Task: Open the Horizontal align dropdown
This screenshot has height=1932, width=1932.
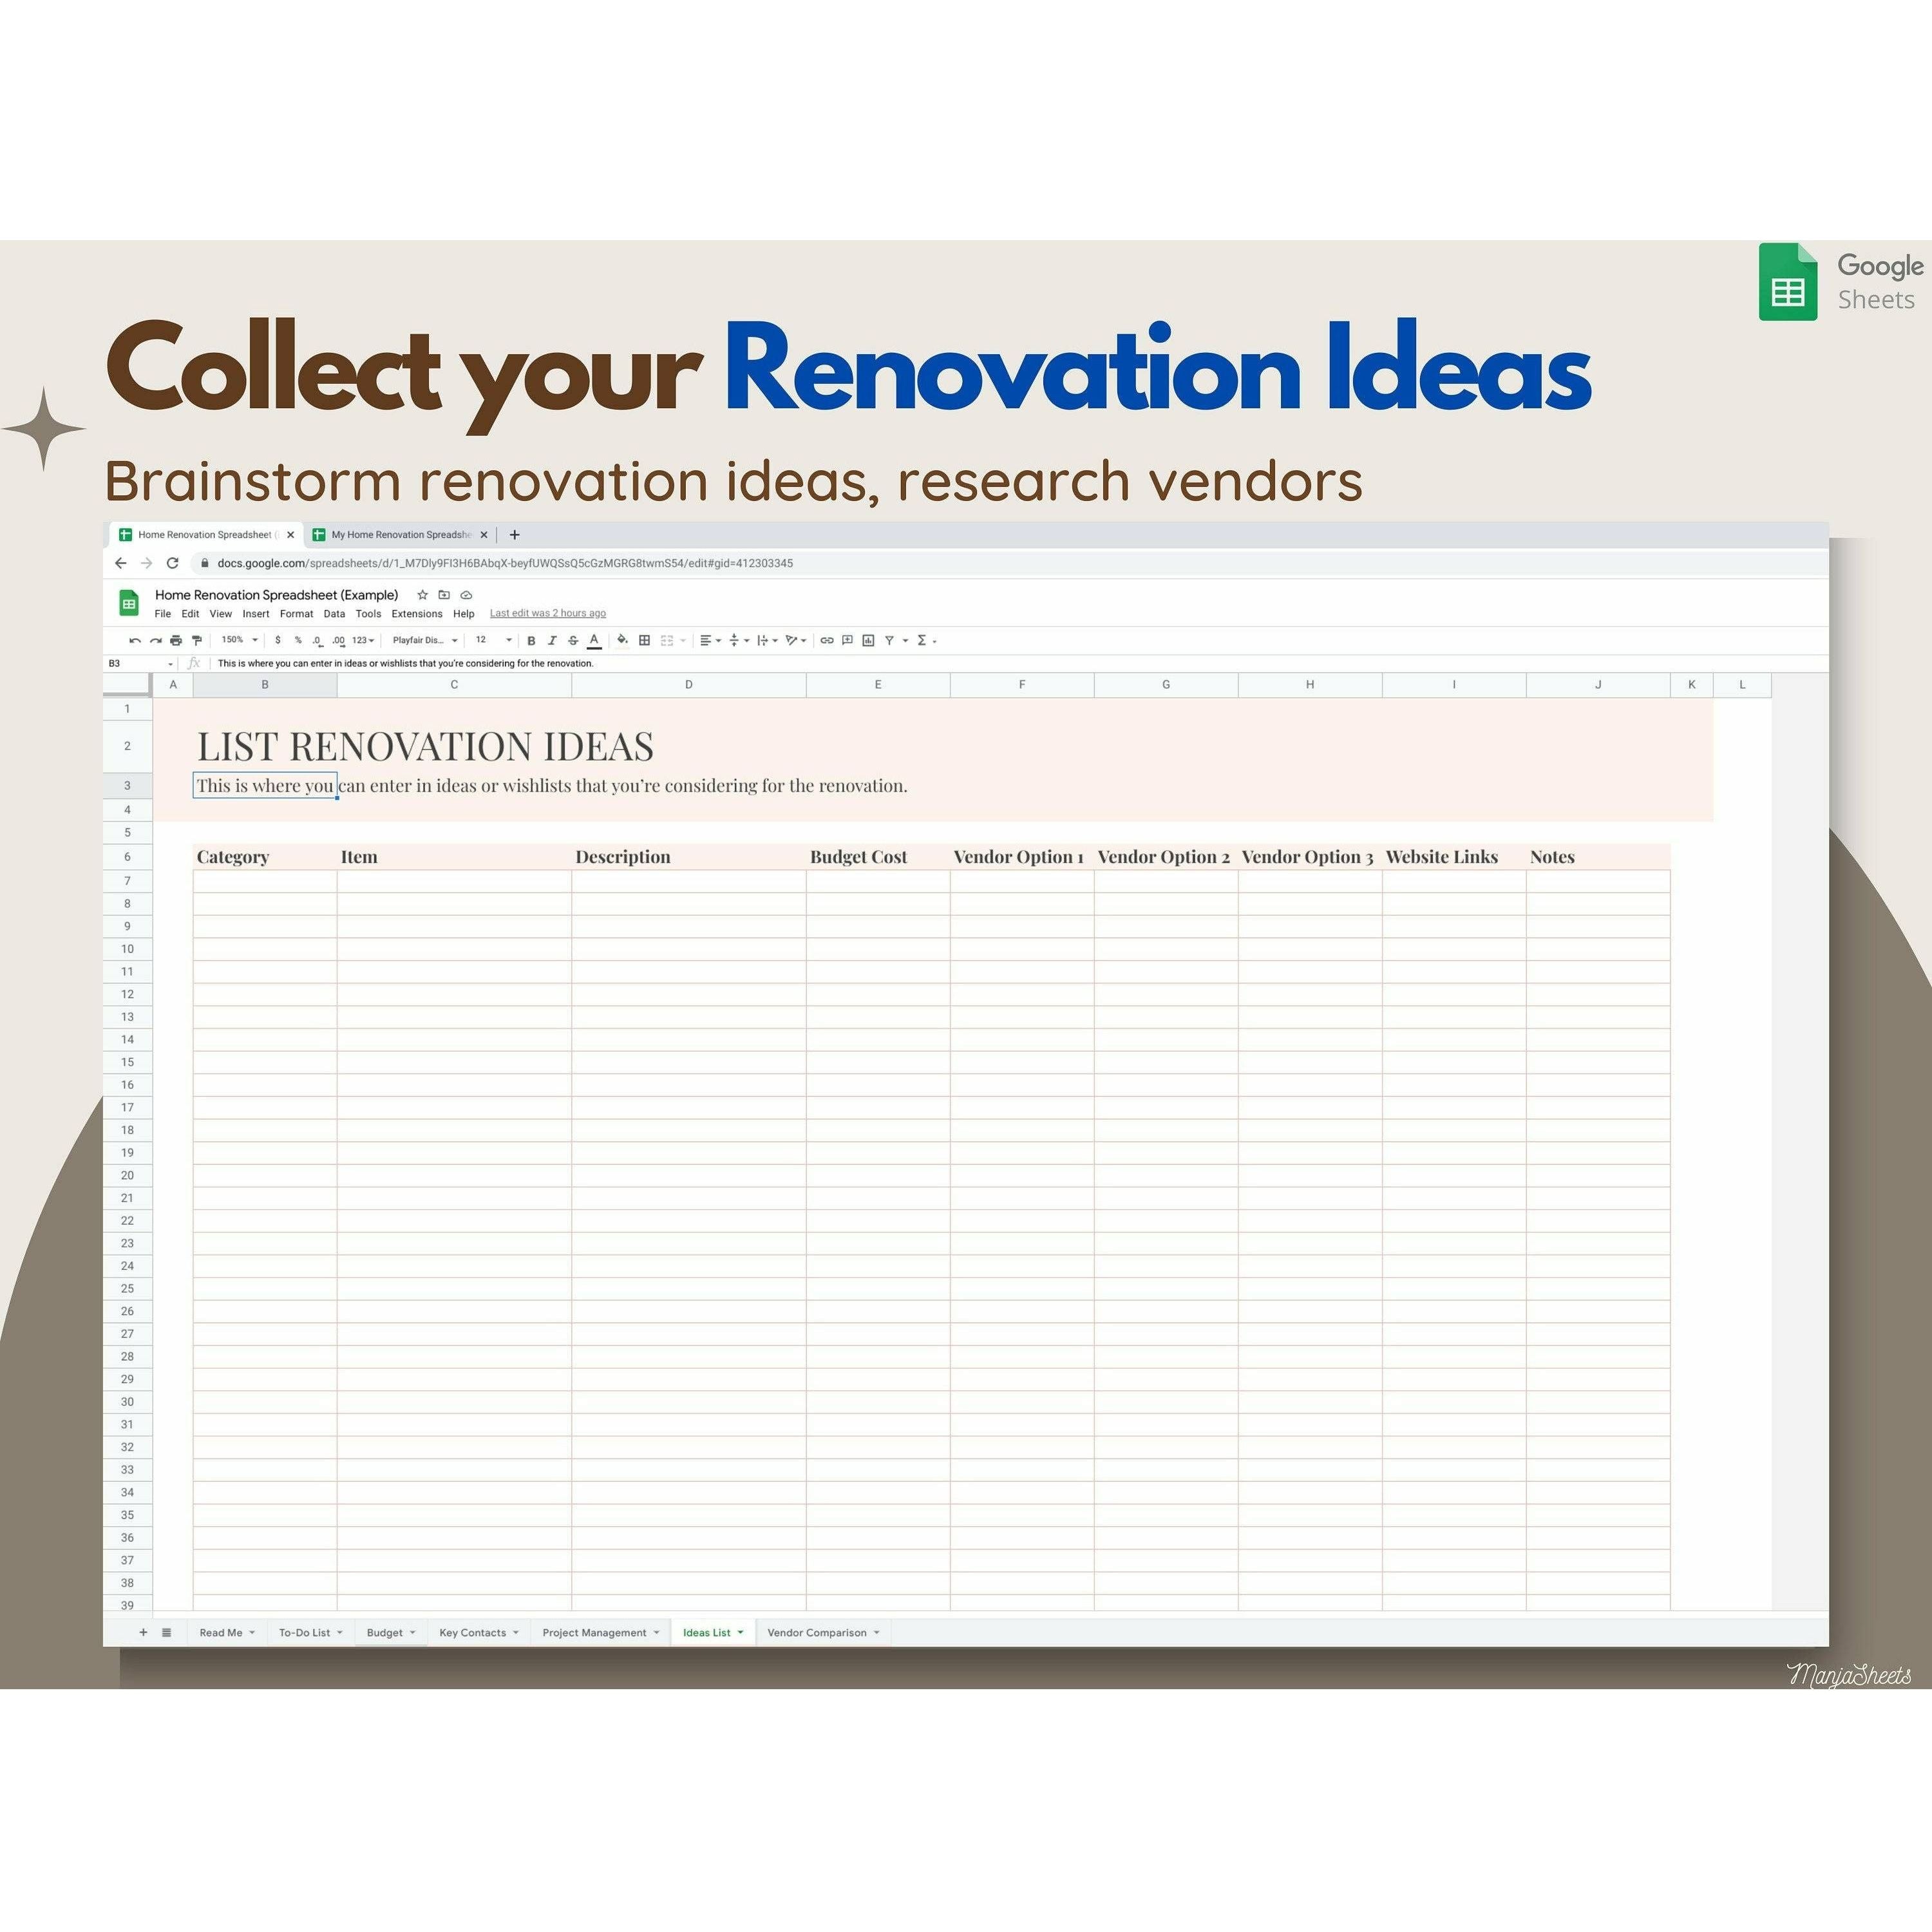Action: [710, 640]
